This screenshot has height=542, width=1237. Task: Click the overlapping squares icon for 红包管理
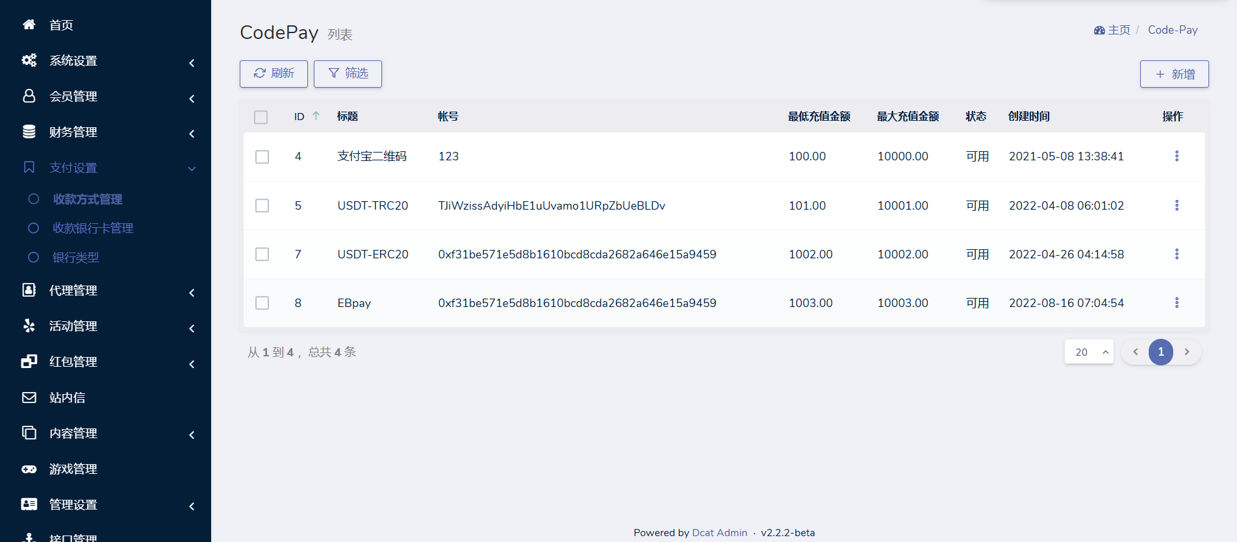click(x=29, y=362)
